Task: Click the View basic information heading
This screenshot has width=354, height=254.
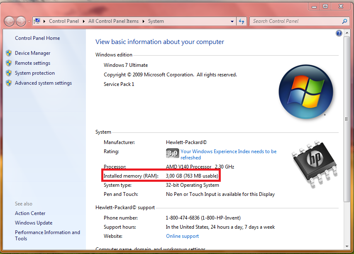Action: coord(160,42)
